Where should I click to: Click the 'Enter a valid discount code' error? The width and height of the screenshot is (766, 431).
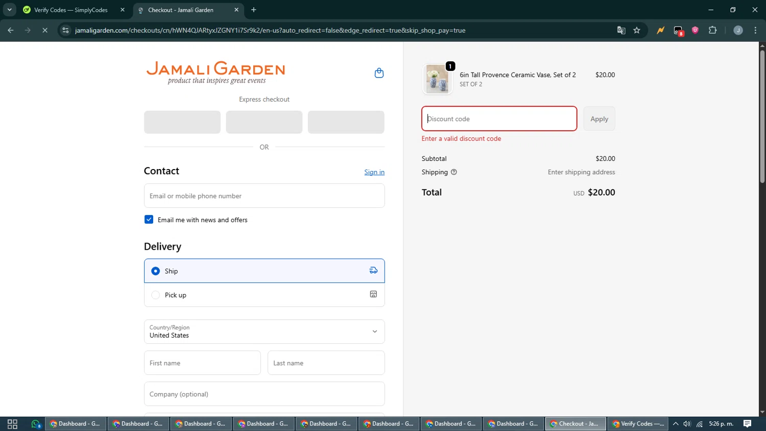[x=461, y=138]
